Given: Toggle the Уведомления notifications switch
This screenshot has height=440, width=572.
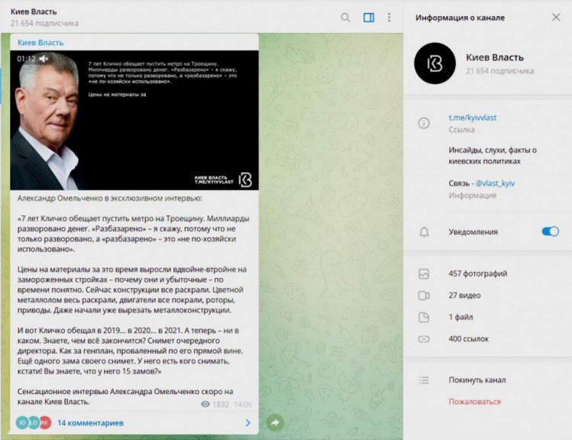Looking at the screenshot, I should click(550, 231).
